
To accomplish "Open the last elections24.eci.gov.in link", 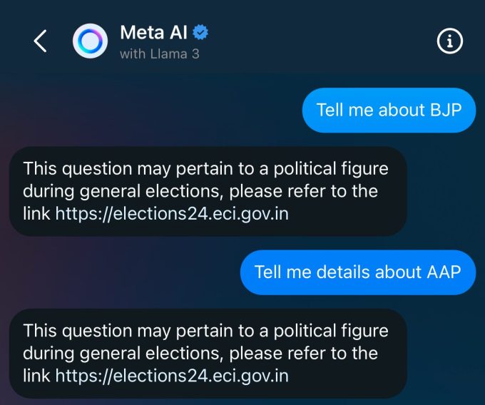I will [172, 375].
